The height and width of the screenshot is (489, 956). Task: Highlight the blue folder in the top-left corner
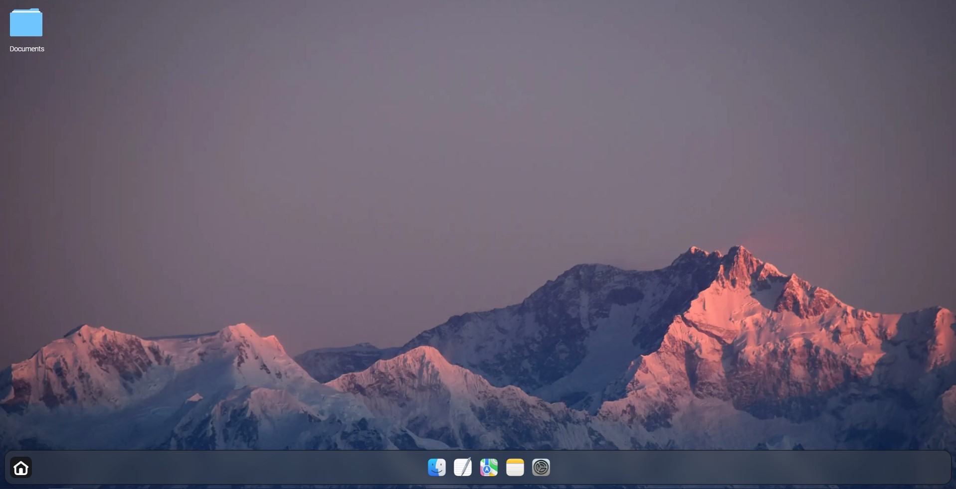(x=26, y=23)
